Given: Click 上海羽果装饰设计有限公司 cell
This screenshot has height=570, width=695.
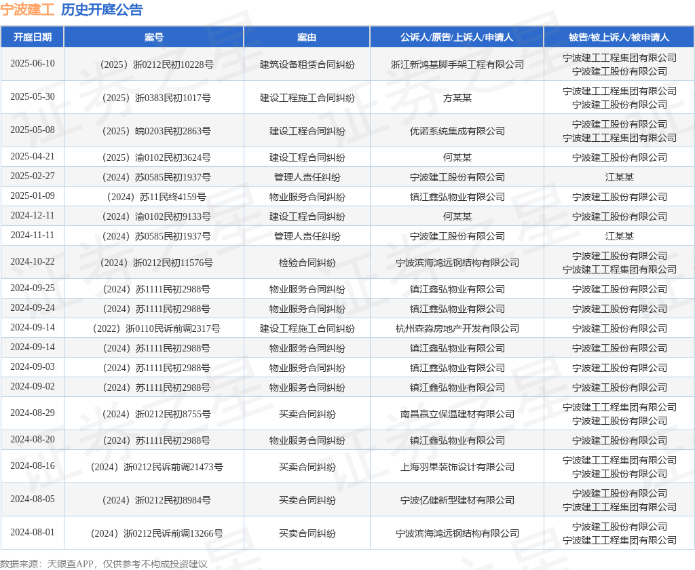Looking at the screenshot, I should [x=457, y=467].
